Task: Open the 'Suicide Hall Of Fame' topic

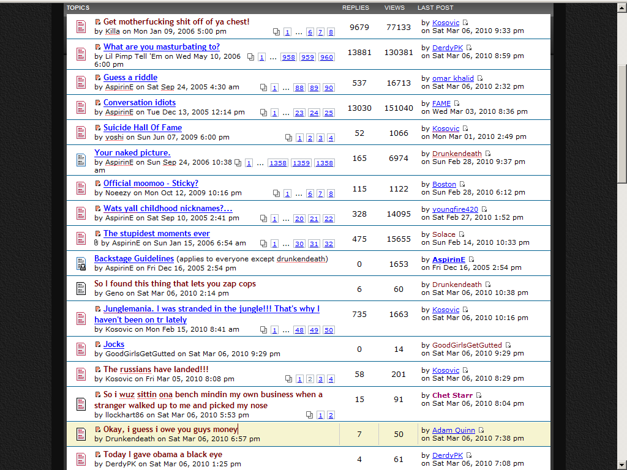Action: (x=142, y=128)
